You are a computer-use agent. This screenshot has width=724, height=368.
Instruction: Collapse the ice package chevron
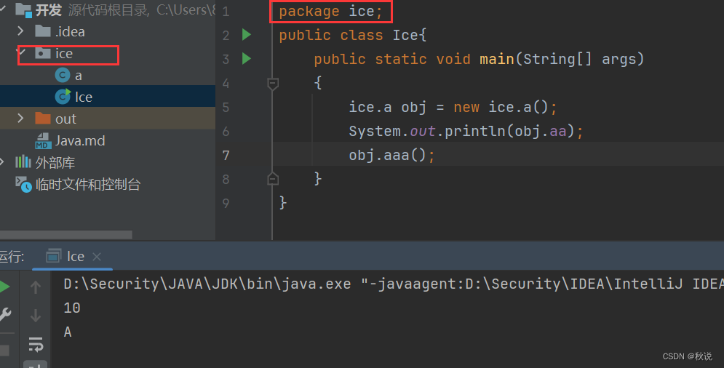tap(21, 52)
